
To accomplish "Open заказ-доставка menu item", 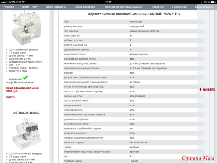I will [x=85, y=7].
